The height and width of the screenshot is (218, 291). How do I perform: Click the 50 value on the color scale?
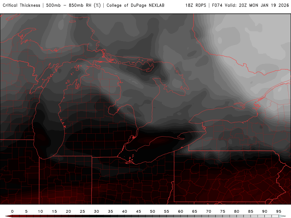tap(152, 211)
